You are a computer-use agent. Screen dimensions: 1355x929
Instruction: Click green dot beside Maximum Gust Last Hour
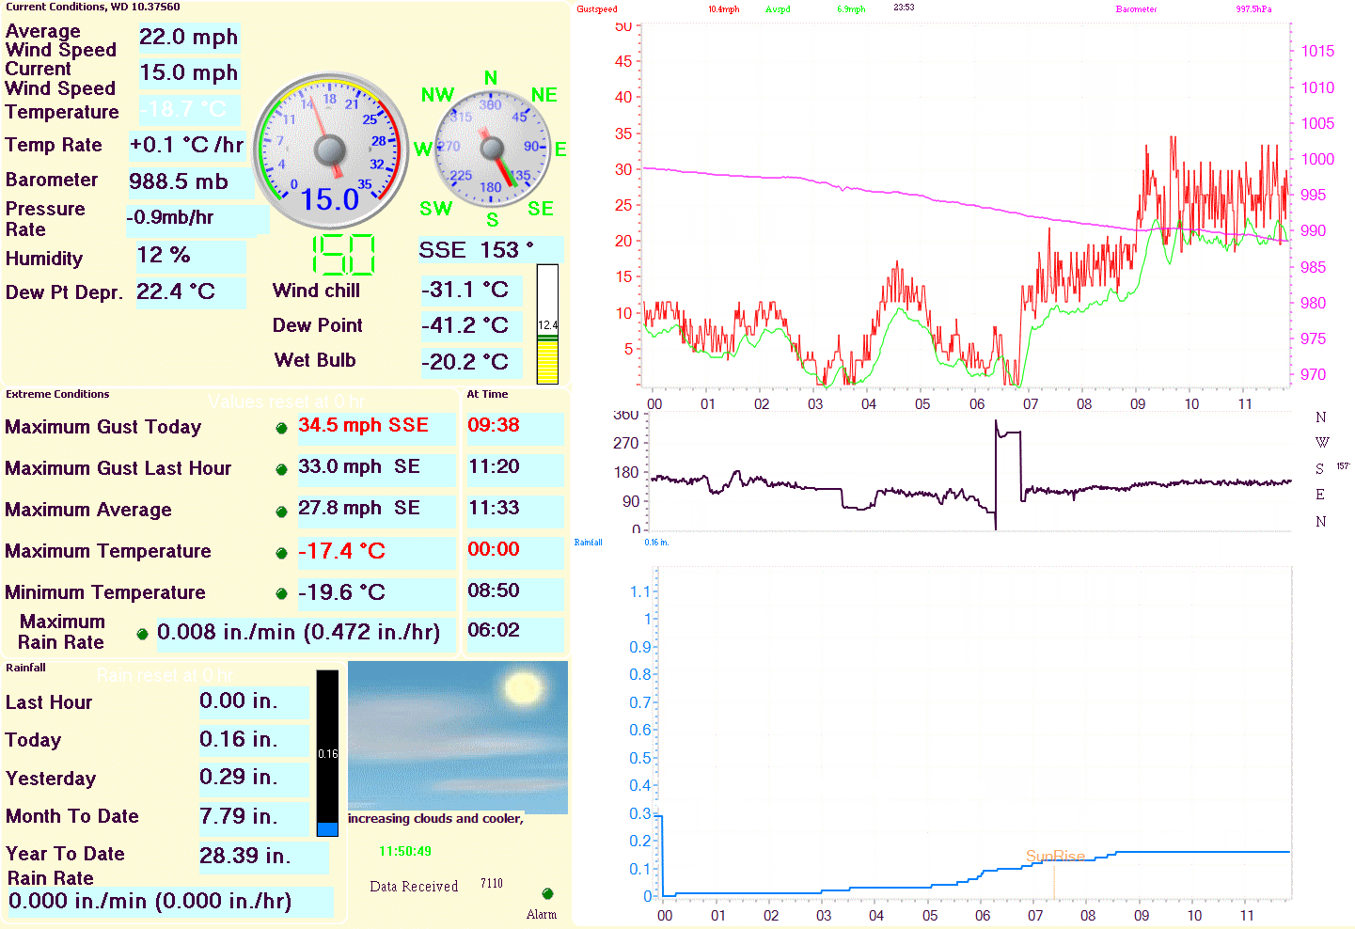click(x=281, y=469)
